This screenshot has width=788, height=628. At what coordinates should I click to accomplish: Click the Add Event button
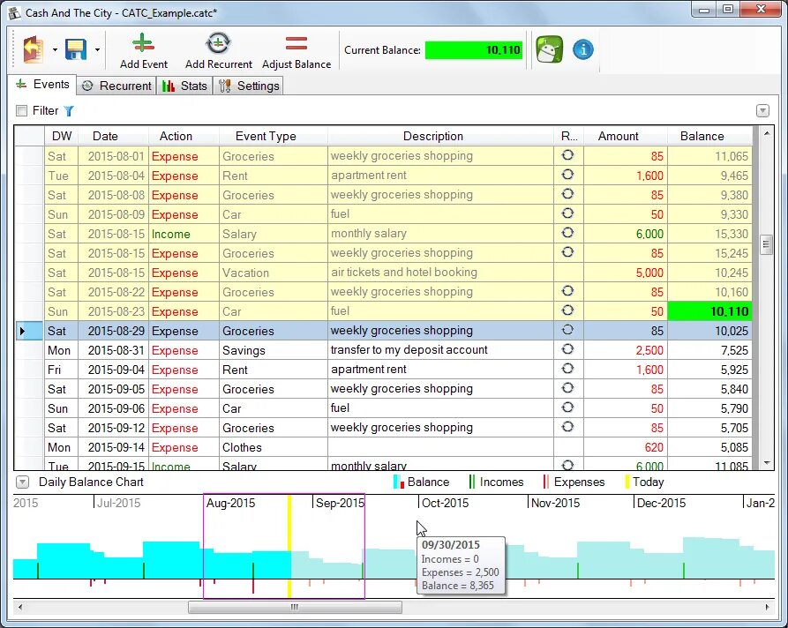143,51
